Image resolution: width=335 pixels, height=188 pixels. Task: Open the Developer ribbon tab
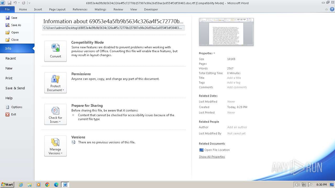[x=151, y=9]
